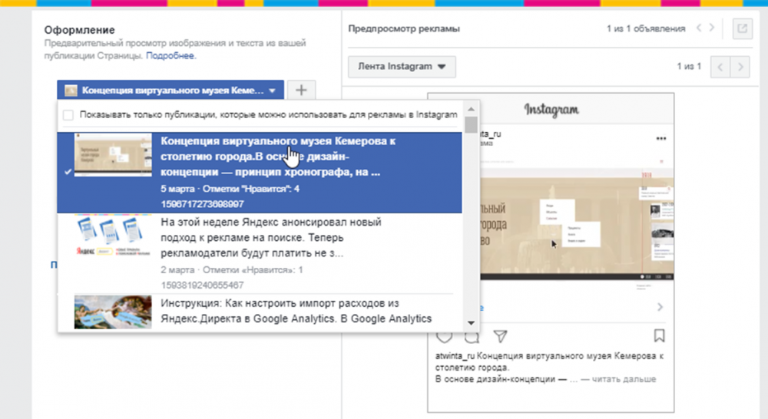Click the museum post thumbnail image
The height and width of the screenshot is (419, 768).
(x=113, y=154)
